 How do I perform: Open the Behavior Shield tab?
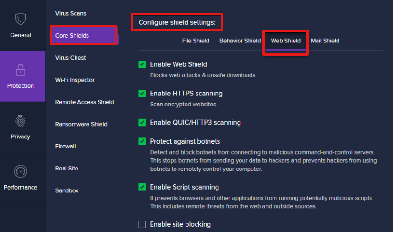click(240, 41)
